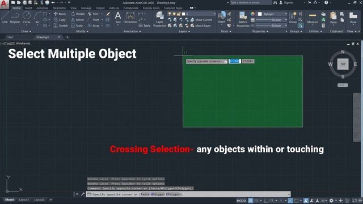Click Sign In
The height and width of the screenshot is (204, 363).
(x=286, y=2)
